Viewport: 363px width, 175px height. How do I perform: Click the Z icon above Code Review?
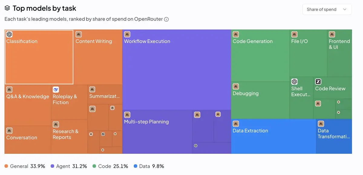coord(318,82)
